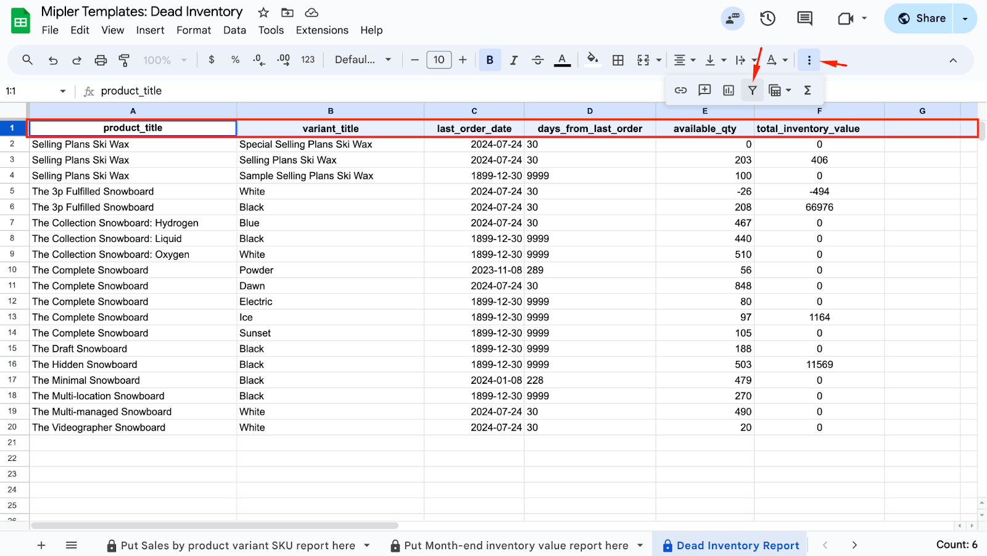Open the Borders tool
This screenshot has width=987, height=556.
point(617,60)
